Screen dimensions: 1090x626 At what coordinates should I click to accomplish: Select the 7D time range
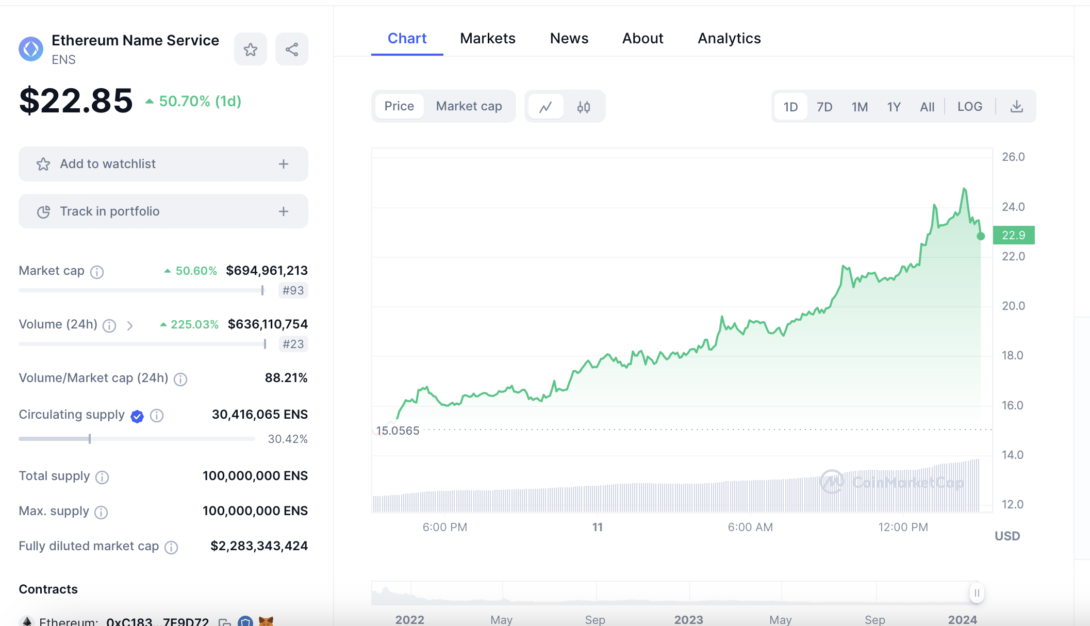pos(824,107)
